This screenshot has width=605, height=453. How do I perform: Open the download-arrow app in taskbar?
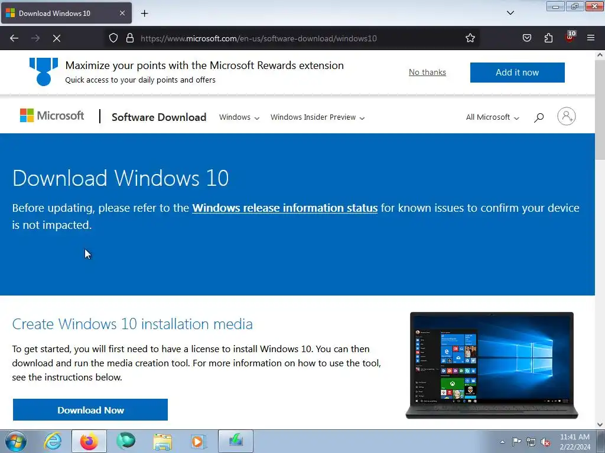[x=236, y=441]
